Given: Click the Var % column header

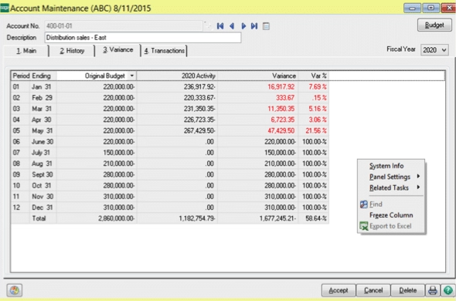Looking at the screenshot, I should 313,76.
